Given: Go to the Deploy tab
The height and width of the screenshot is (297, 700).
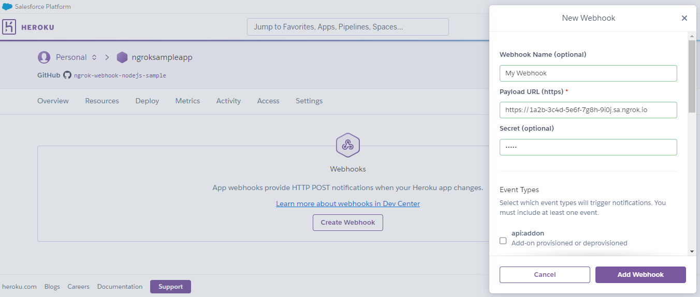Looking at the screenshot, I should point(147,101).
